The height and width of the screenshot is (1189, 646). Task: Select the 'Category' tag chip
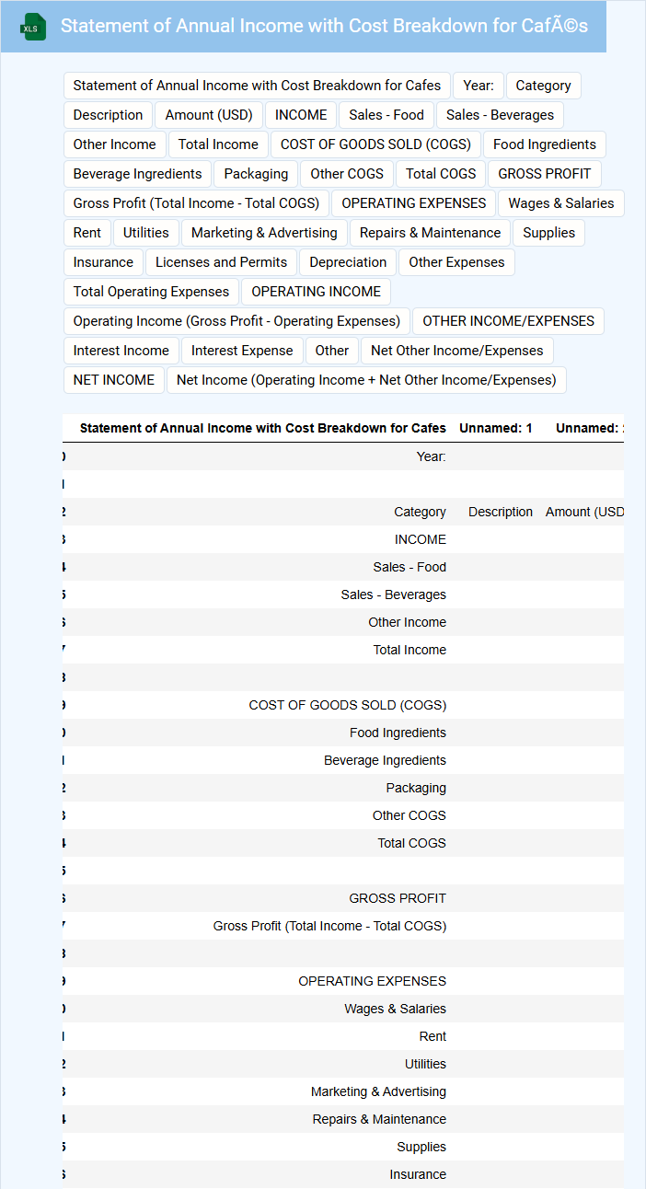[543, 86]
